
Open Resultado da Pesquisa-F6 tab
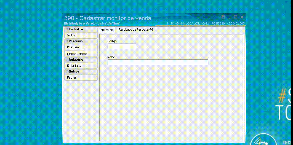[136, 29]
